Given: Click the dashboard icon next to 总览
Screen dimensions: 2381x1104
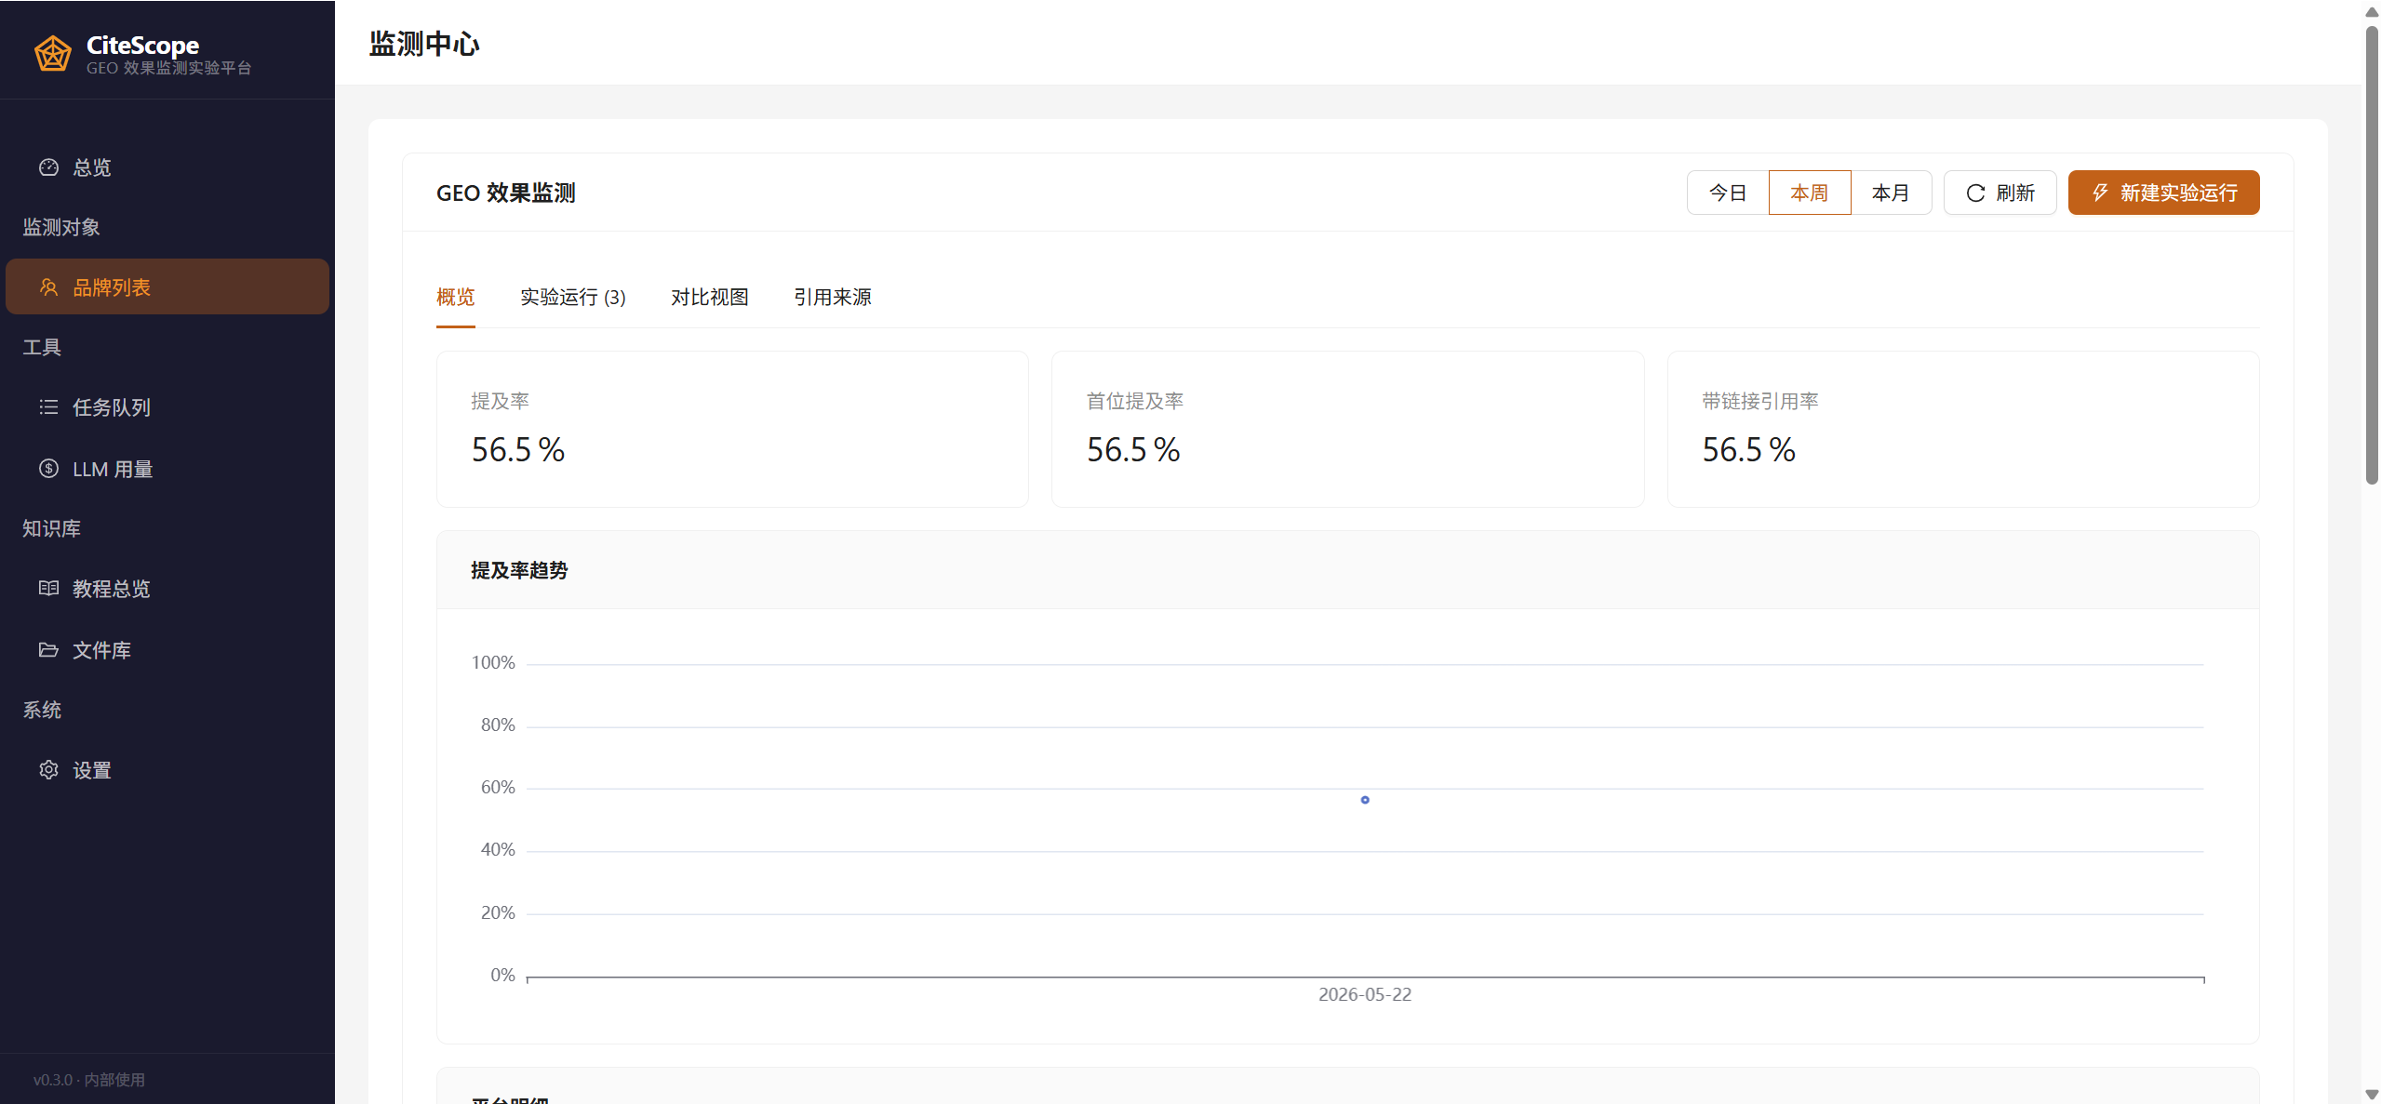Looking at the screenshot, I should coord(48,167).
